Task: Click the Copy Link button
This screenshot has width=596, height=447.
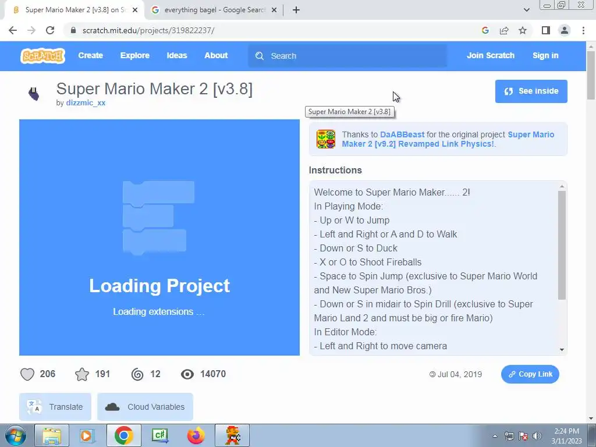Action: pyautogui.click(x=530, y=374)
